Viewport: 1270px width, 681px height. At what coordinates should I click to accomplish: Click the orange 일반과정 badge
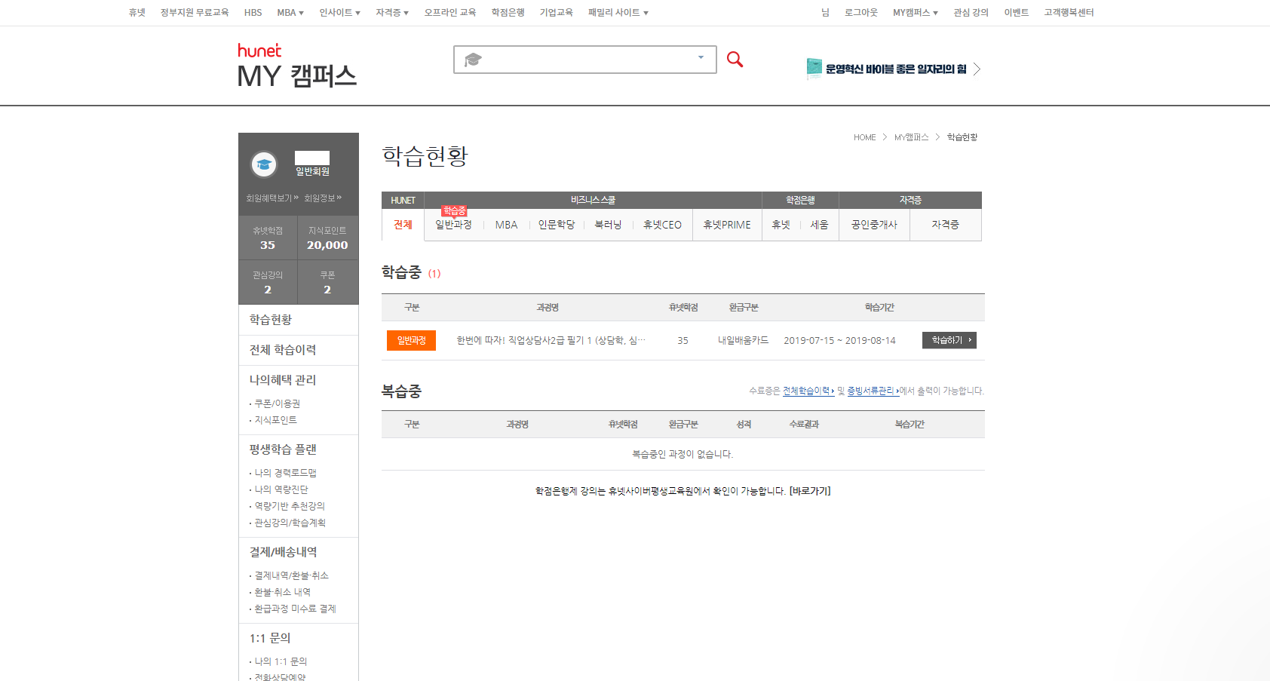pyautogui.click(x=411, y=340)
